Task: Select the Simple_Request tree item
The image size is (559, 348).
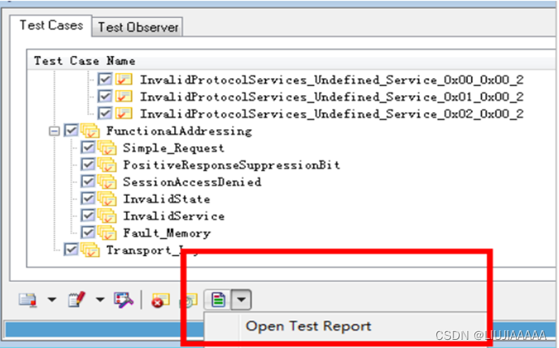Action: pos(173,148)
